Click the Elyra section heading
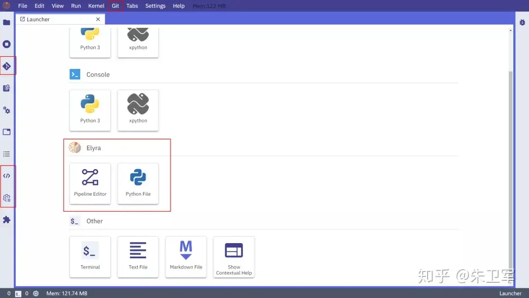The image size is (529, 298). [x=94, y=148]
